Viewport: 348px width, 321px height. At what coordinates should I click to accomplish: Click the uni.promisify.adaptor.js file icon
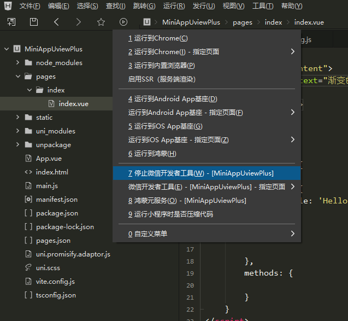tap(28, 254)
